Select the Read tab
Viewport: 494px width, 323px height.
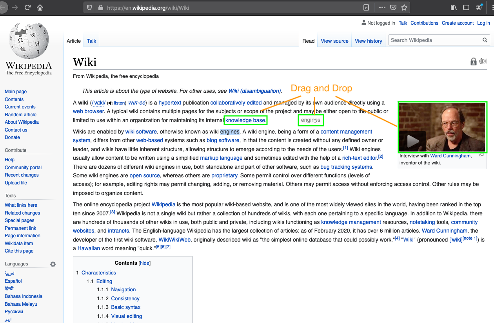point(309,41)
